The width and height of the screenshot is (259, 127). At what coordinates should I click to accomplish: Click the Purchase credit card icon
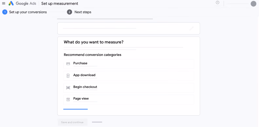68,64
